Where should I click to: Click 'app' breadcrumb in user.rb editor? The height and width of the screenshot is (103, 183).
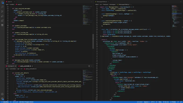click(7, 4)
